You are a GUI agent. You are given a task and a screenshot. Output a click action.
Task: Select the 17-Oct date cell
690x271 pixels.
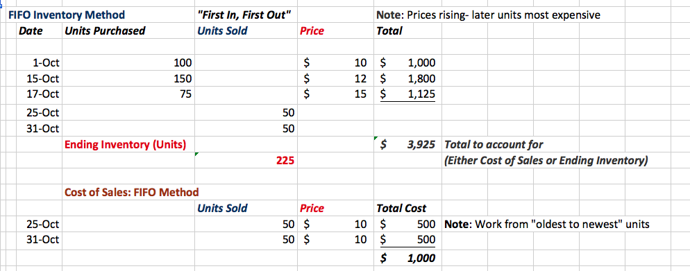pyautogui.click(x=43, y=94)
